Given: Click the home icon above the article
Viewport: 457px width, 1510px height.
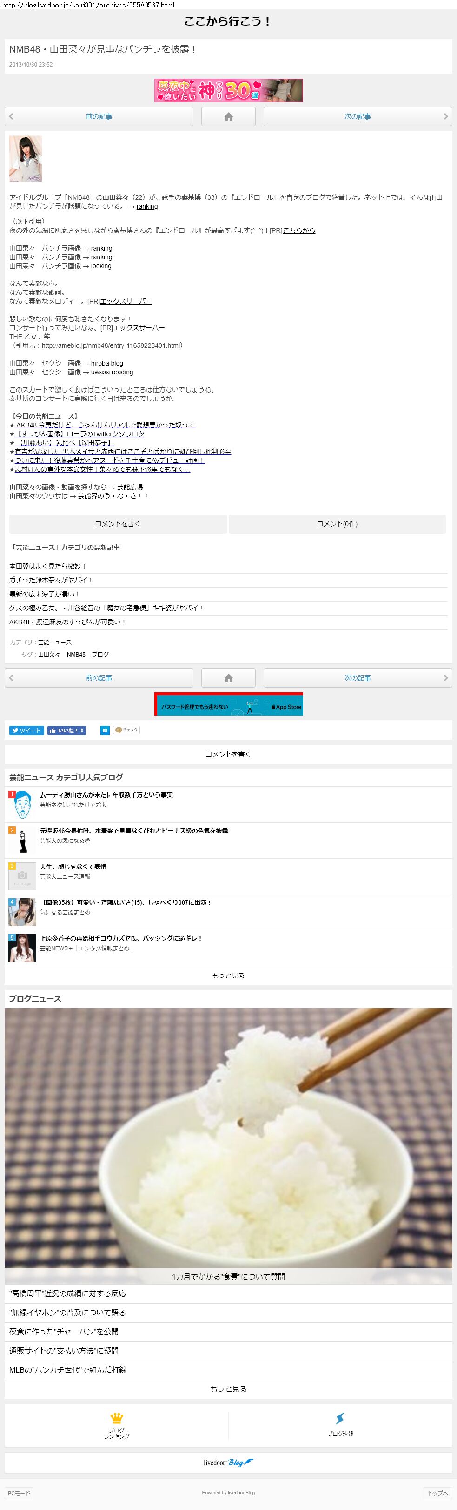Looking at the screenshot, I should [228, 117].
